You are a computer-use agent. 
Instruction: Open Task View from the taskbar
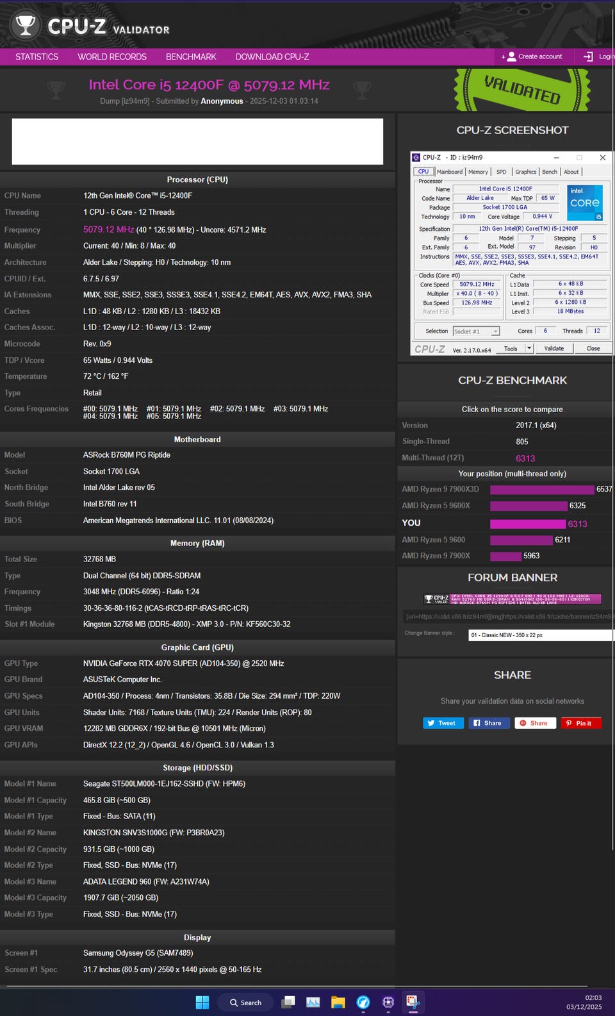(289, 1002)
